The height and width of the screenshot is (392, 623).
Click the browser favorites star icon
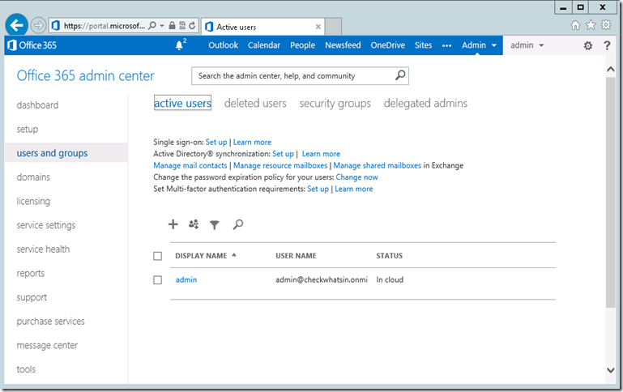click(591, 25)
